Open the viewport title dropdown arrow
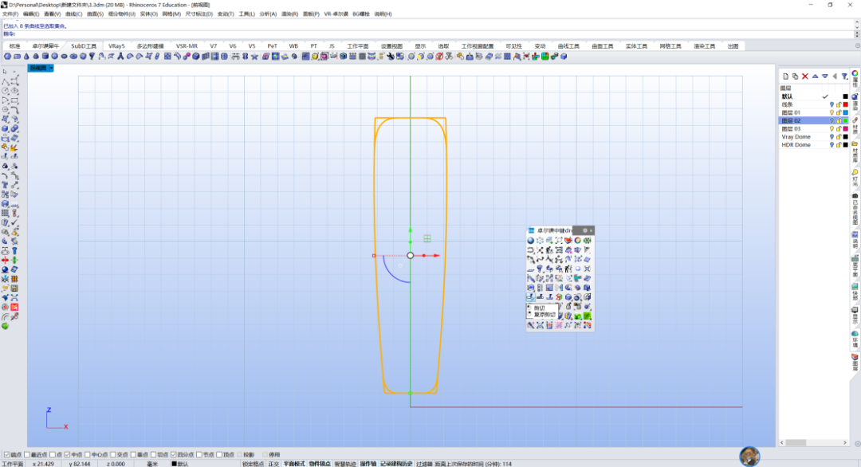The height and width of the screenshot is (467, 861). coord(51,68)
